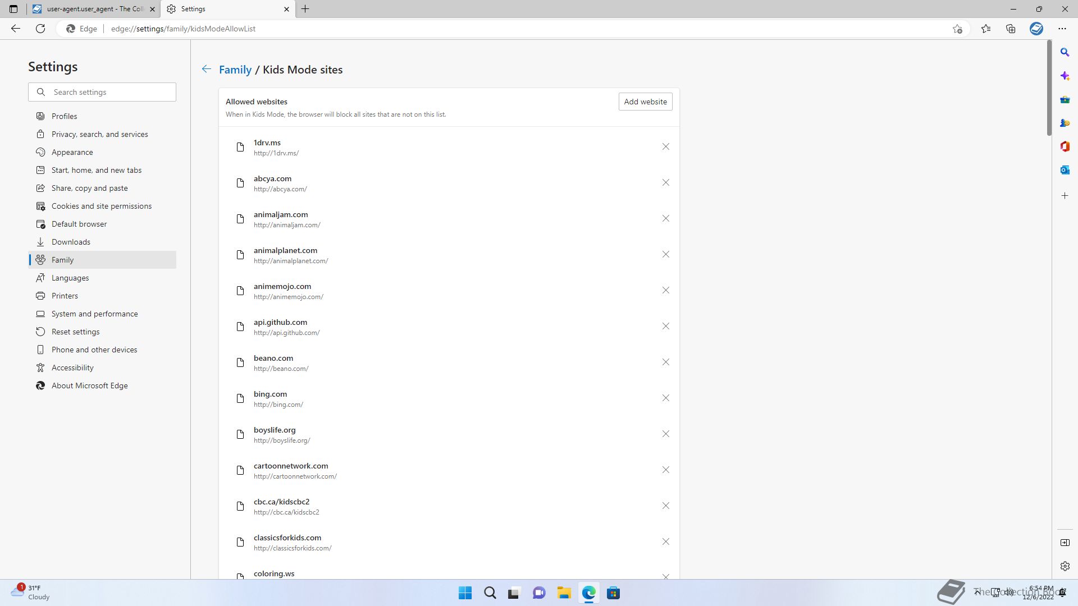Open the Family breadcrumb link
The image size is (1078, 606).
tap(235, 70)
